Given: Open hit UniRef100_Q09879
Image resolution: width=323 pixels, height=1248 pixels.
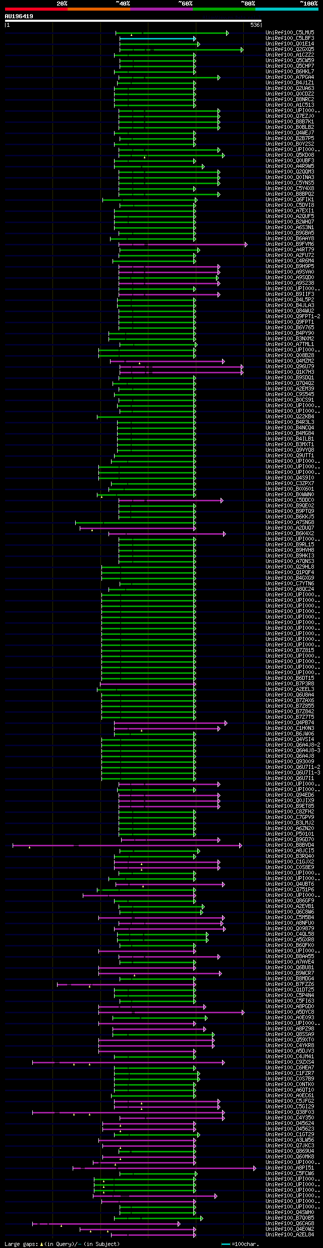Looking at the screenshot, I should point(290,929).
